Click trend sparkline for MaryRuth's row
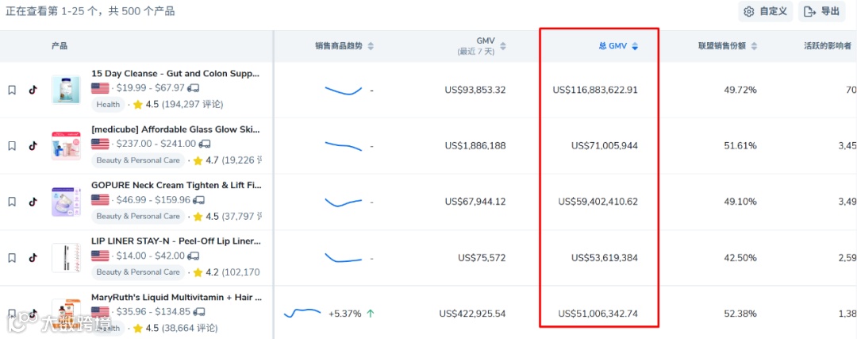Viewport: 857px width, 339px height. [302, 314]
